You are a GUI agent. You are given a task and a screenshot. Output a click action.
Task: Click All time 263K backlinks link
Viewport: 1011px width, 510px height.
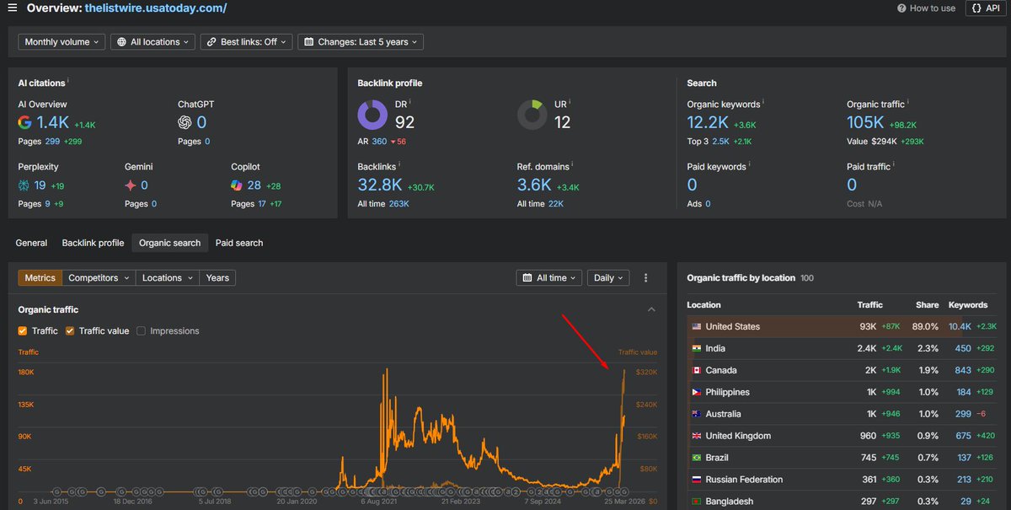click(x=399, y=204)
